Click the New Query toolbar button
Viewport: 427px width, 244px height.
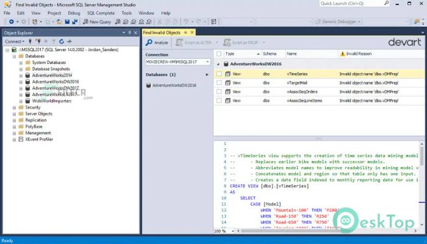[97, 22]
